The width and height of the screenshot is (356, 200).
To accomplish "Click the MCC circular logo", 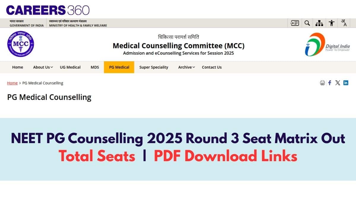I will pos(20,44).
